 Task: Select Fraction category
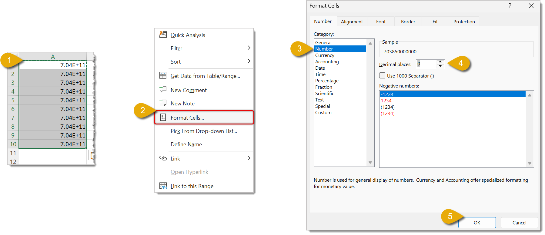click(x=340, y=87)
